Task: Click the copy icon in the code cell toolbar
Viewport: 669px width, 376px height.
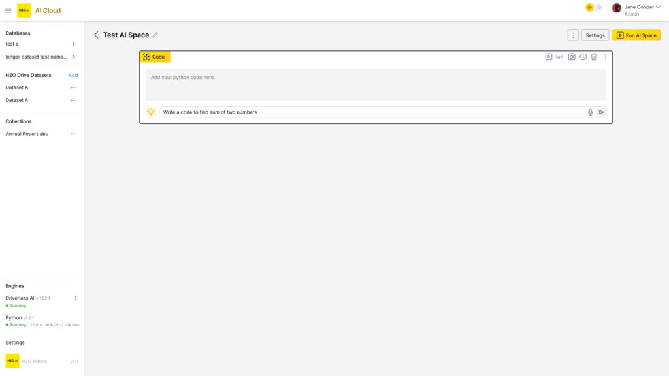Action: click(572, 57)
